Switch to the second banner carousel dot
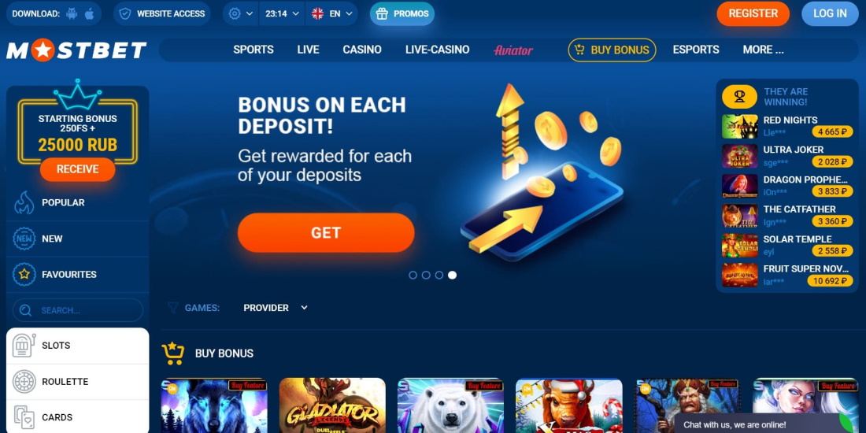Image resolution: width=866 pixels, height=433 pixels. coord(426,275)
